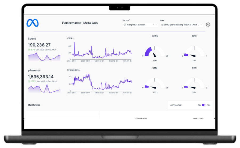The height and width of the screenshot is (148, 240).
Task: Click the Overview section heading
Action: [34, 105]
